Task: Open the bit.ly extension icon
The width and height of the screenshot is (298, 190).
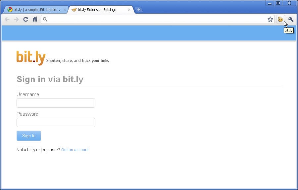Action: pyautogui.click(x=280, y=20)
